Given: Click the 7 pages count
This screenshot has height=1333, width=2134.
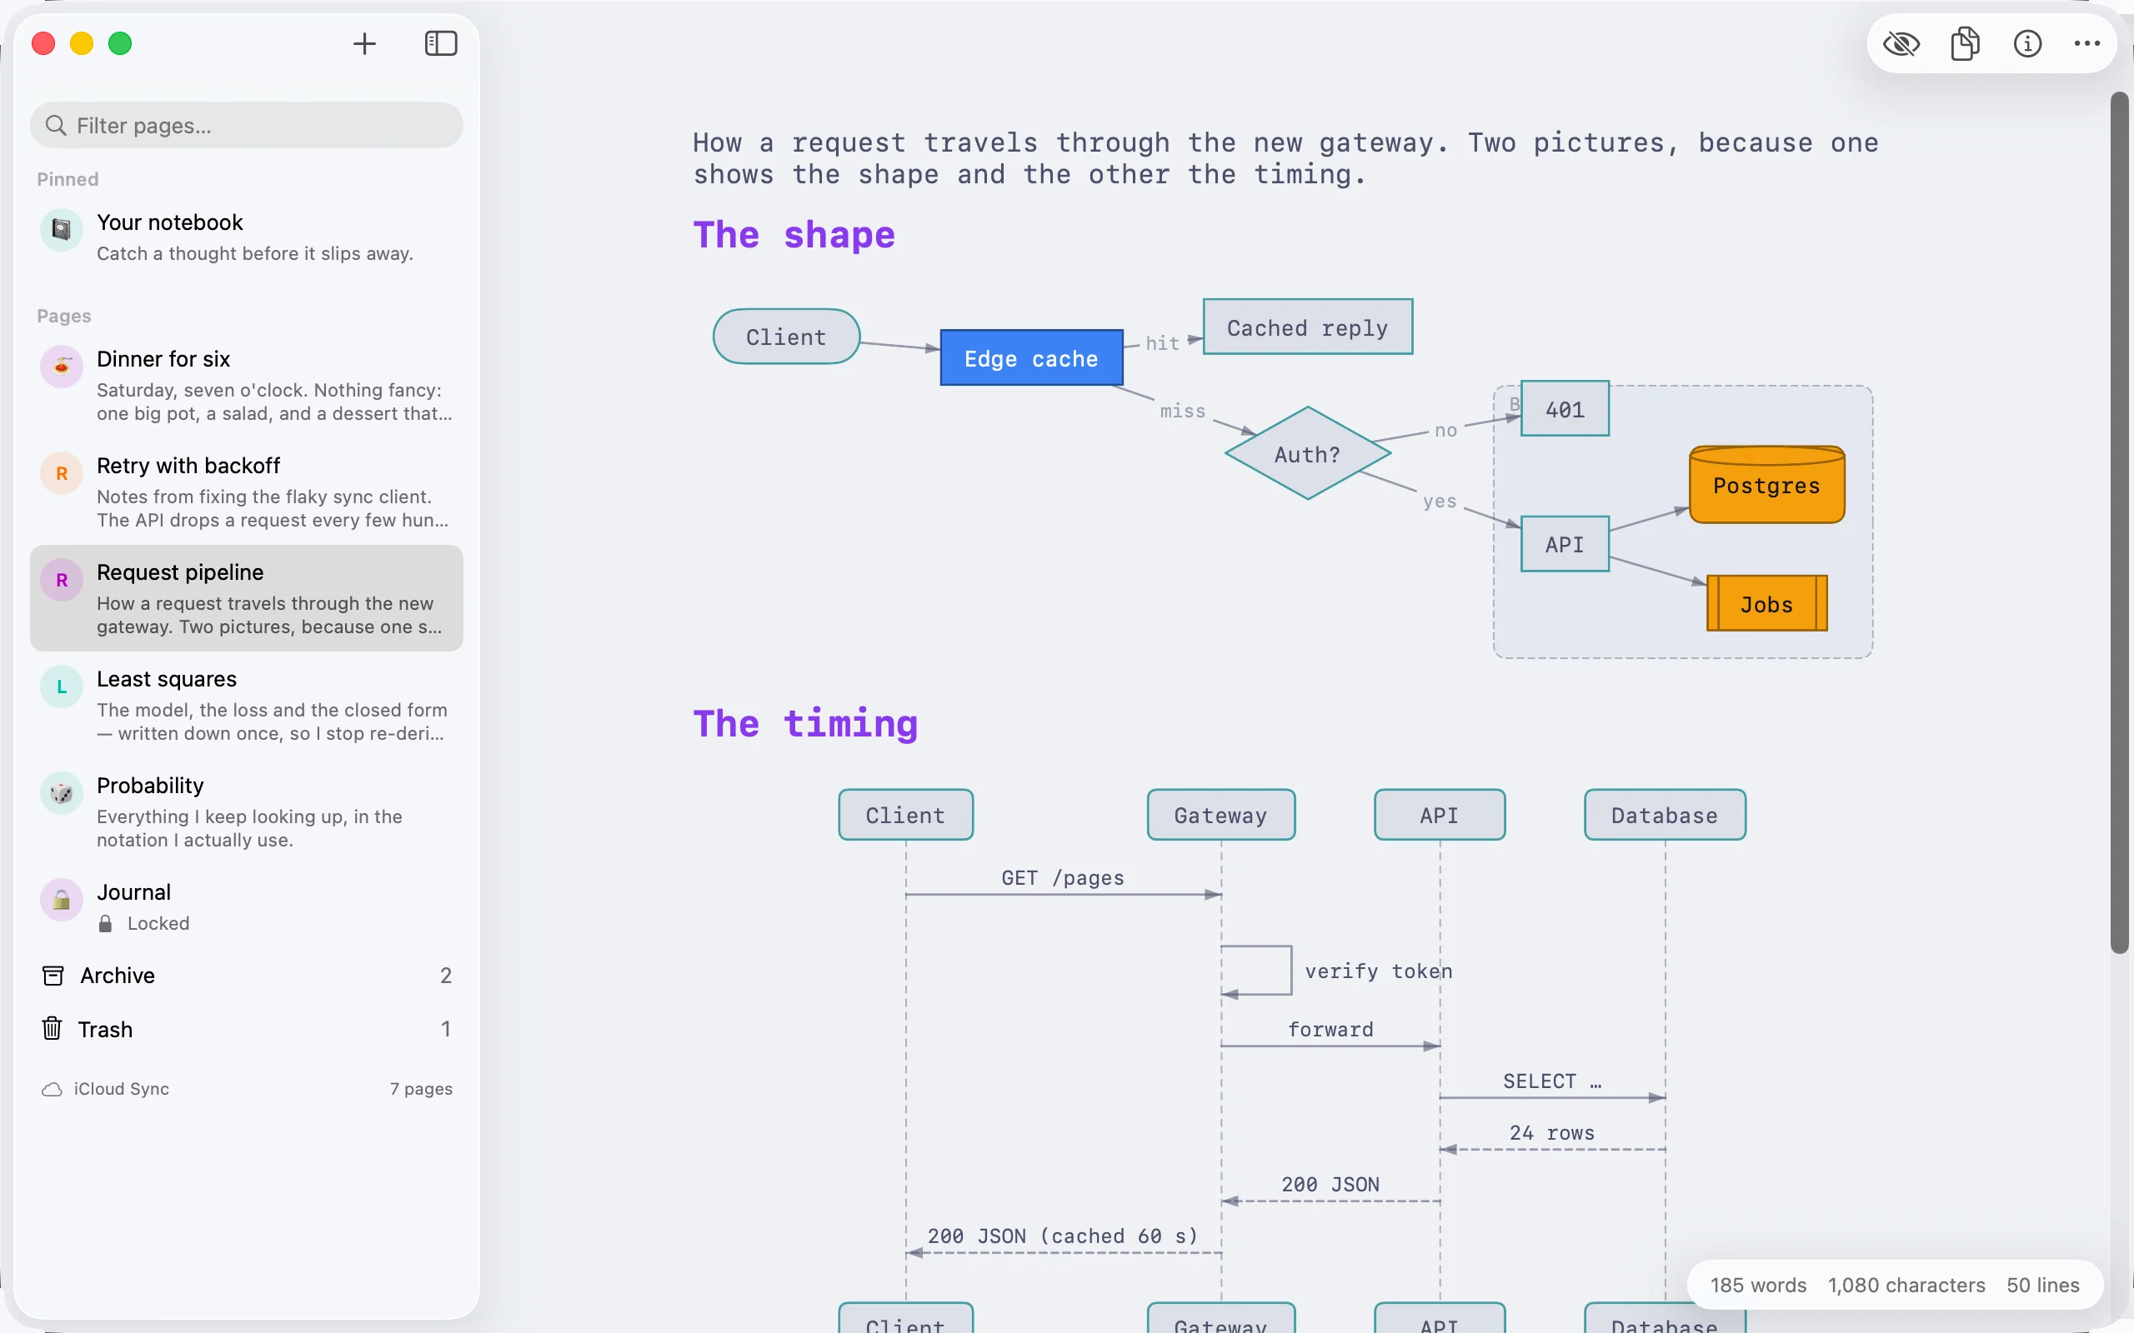Looking at the screenshot, I should pyautogui.click(x=422, y=1089).
